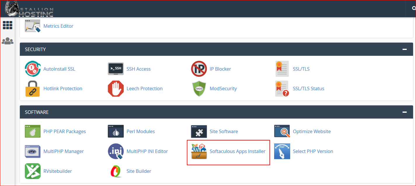Open the Metrics Editor link
Viewport: 416px width, 186px height.
coord(58,26)
